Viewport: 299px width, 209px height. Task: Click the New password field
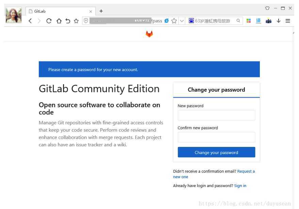(217, 115)
